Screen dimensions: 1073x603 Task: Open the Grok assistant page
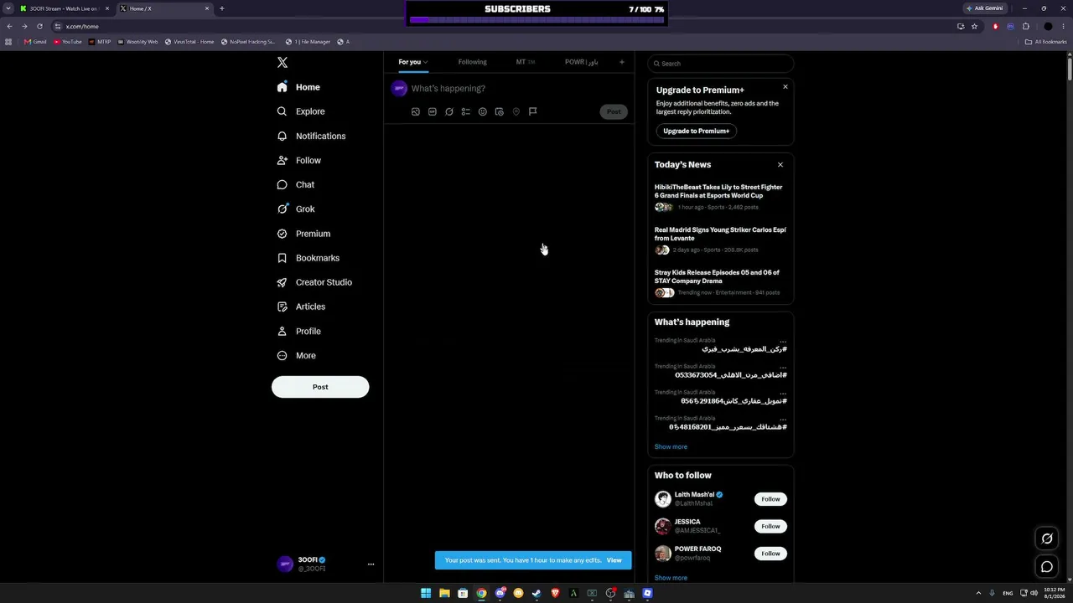(x=296, y=209)
